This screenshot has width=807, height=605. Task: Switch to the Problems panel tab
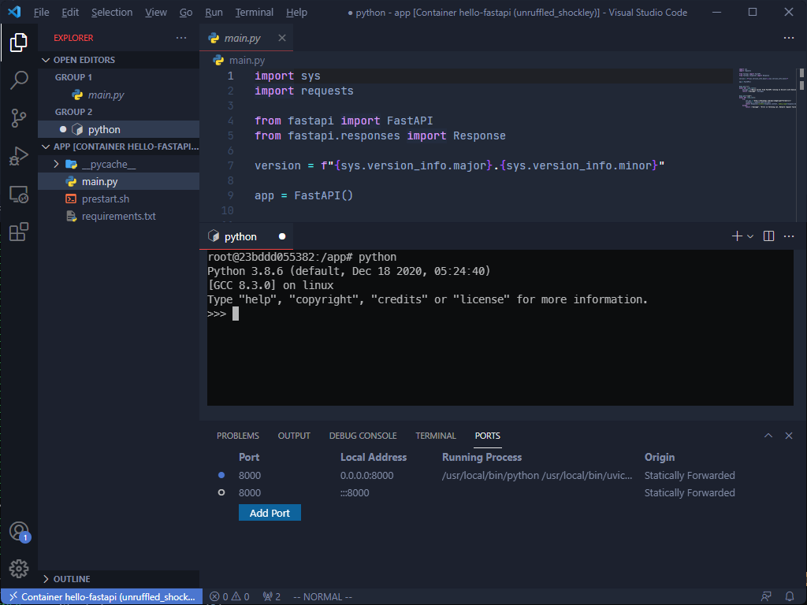[x=238, y=436]
